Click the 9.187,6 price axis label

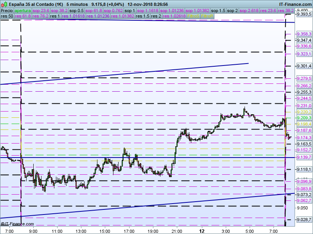(304, 130)
